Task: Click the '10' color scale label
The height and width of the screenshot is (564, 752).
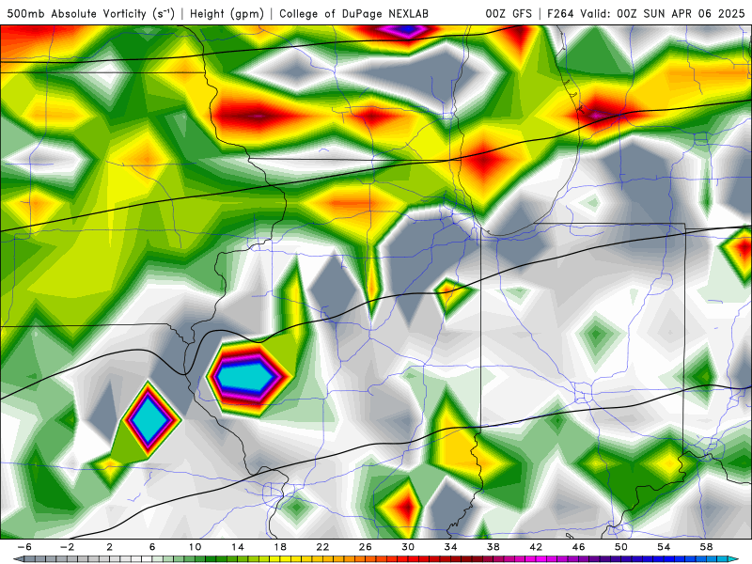Action: [195, 547]
